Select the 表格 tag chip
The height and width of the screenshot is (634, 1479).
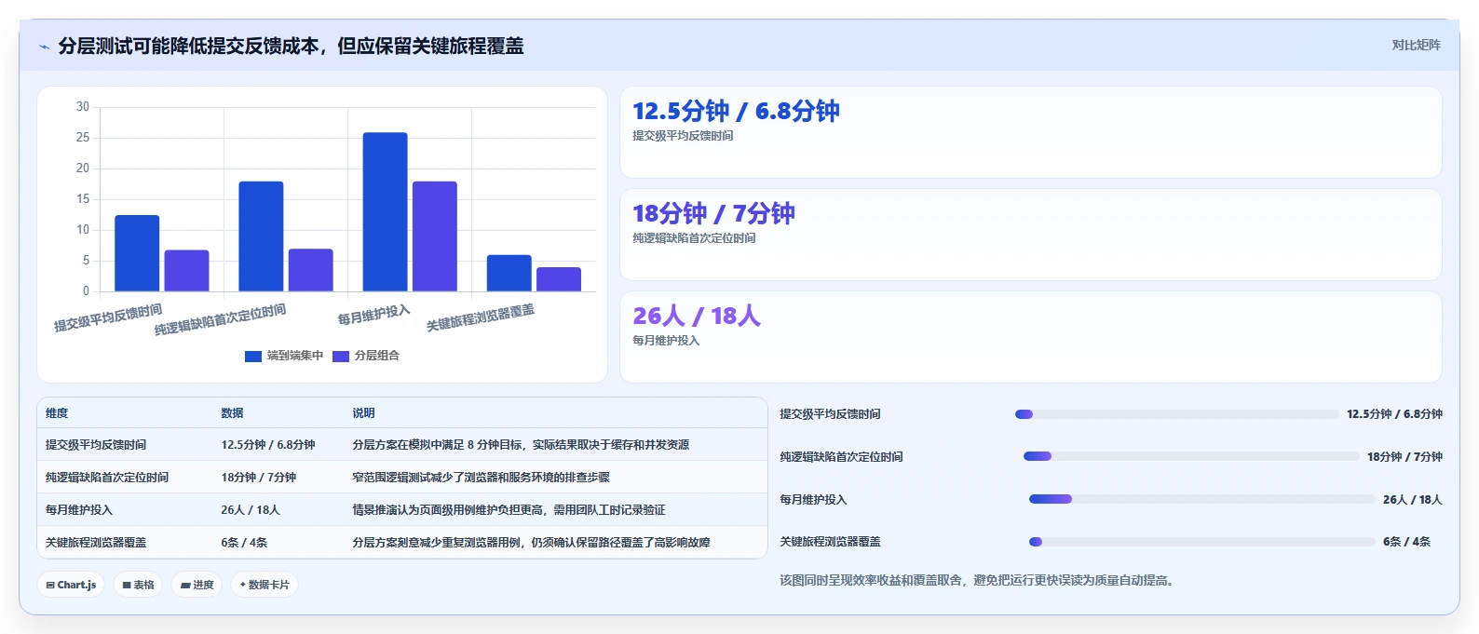138,585
